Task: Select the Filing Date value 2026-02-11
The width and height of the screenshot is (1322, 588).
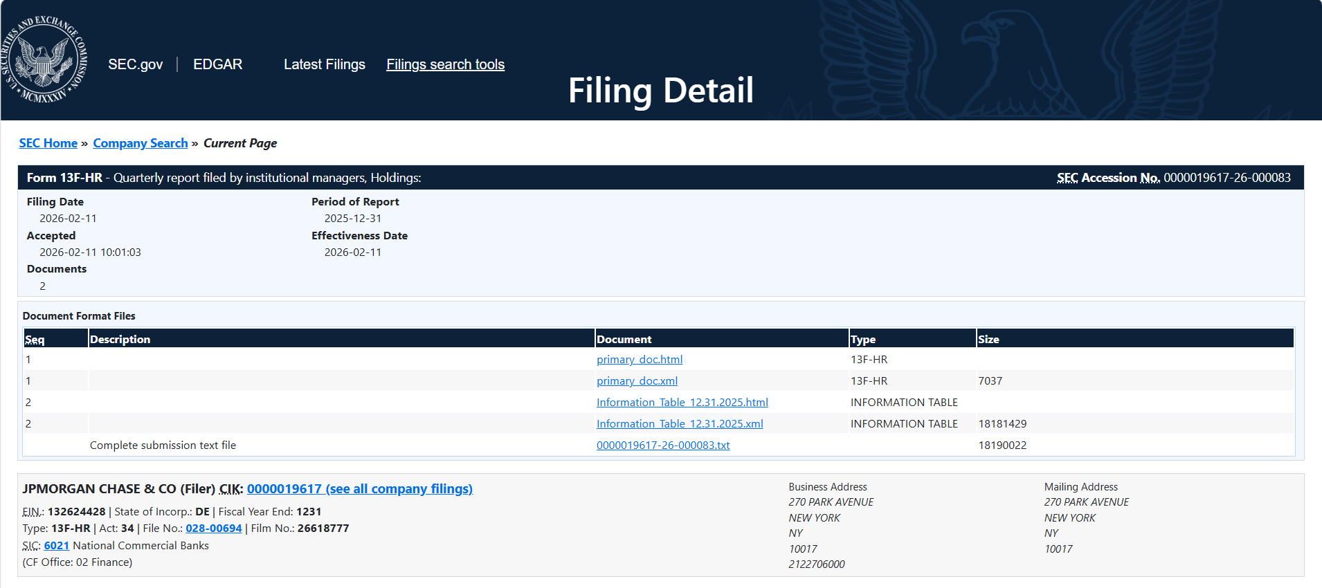Action: pyautogui.click(x=68, y=219)
